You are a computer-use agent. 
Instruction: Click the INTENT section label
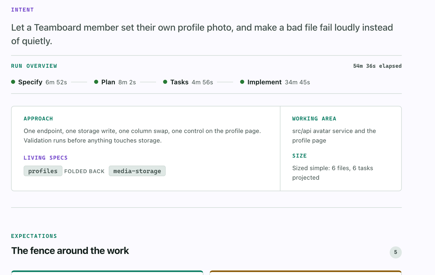point(22,10)
